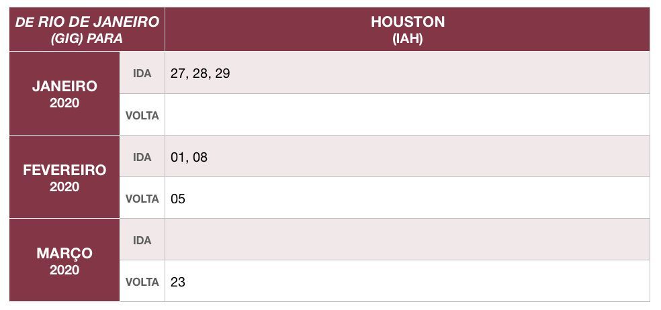
Task: Click the FEVEREIRO return date 05
Action: click(x=178, y=199)
